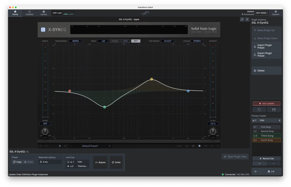Viewport: 291px width, 187px height.
Task: Click the Smite button
Action: [x=116, y=162]
